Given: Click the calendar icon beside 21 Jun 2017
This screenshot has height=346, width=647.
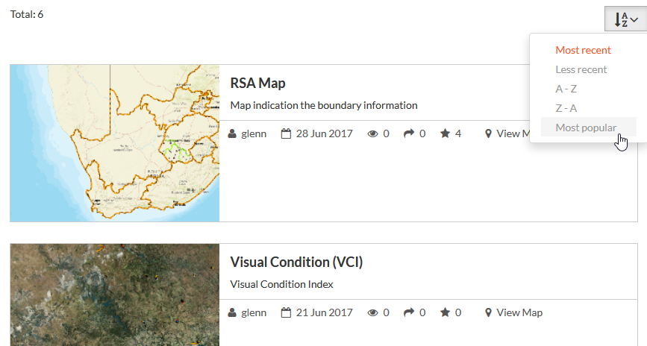Looking at the screenshot, I should click(286, 313).
